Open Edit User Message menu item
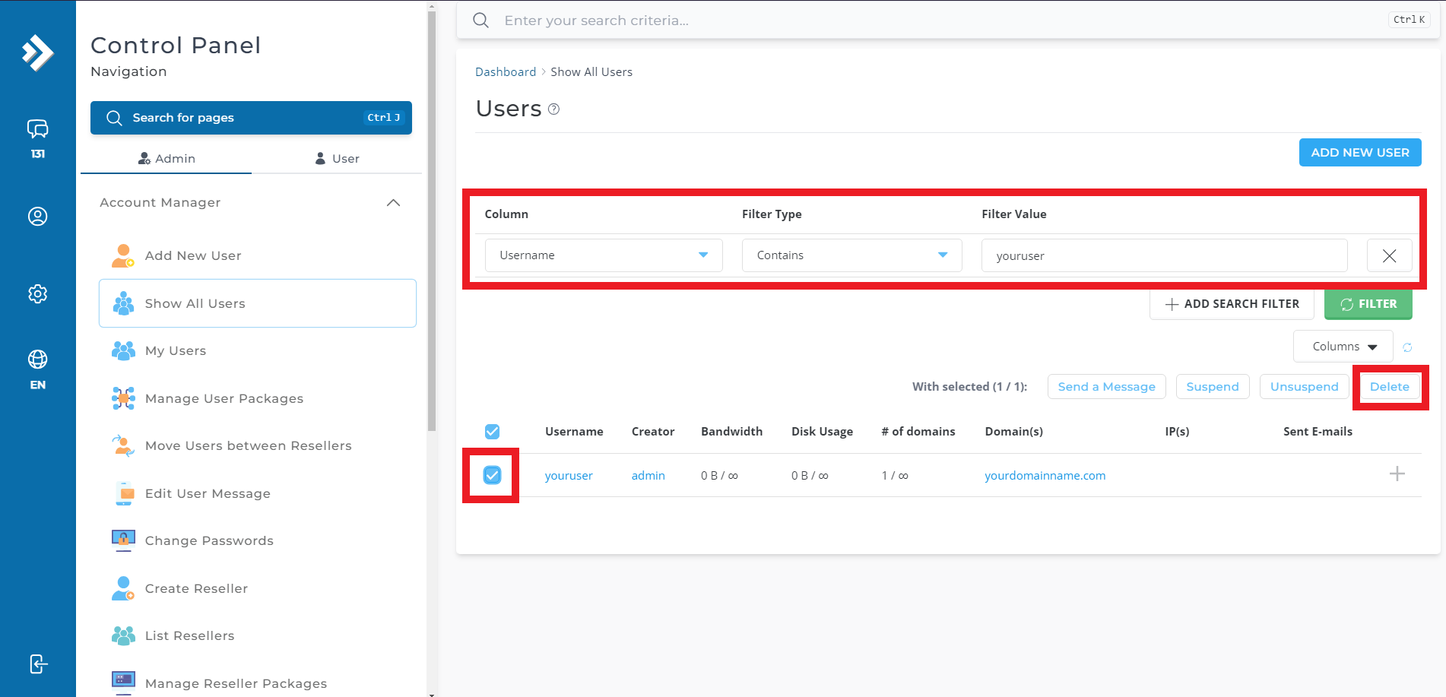1446x697 pixels. 257,493
